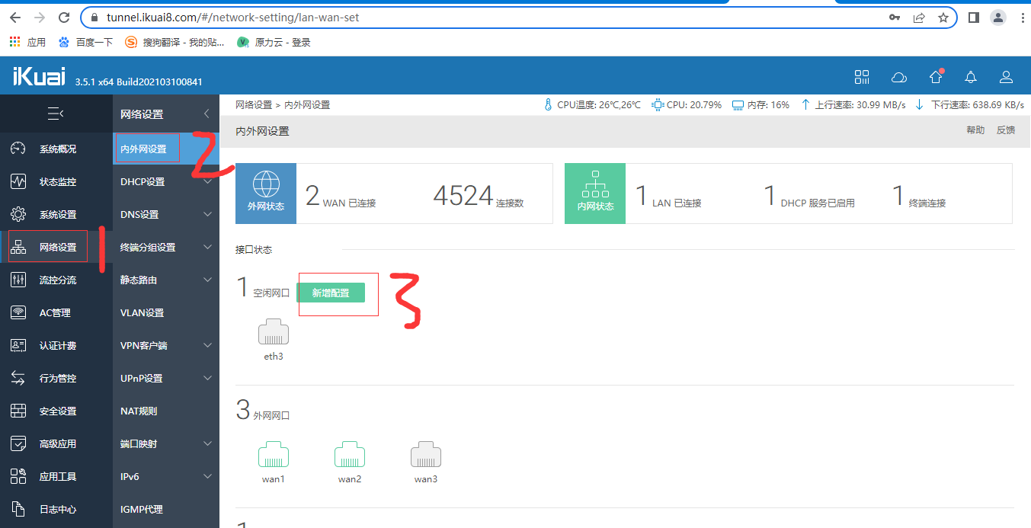This screenshot has height=528, width=1031.
Task: Collapse the sidebar with the hamburger icon
Action: pyautogui.click(x=56, y=114)
